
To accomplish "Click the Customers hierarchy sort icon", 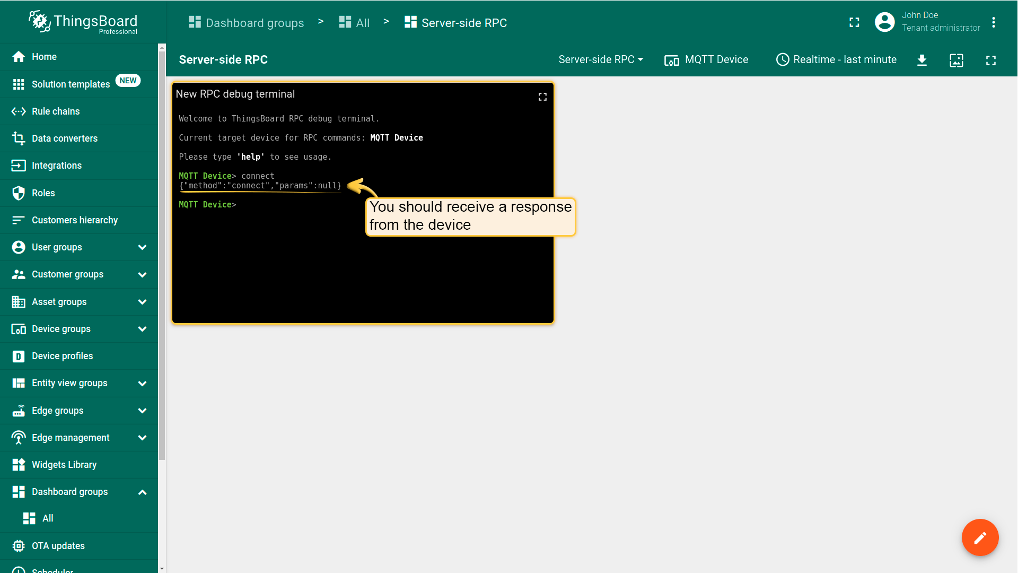I will [x=19, y=220].
